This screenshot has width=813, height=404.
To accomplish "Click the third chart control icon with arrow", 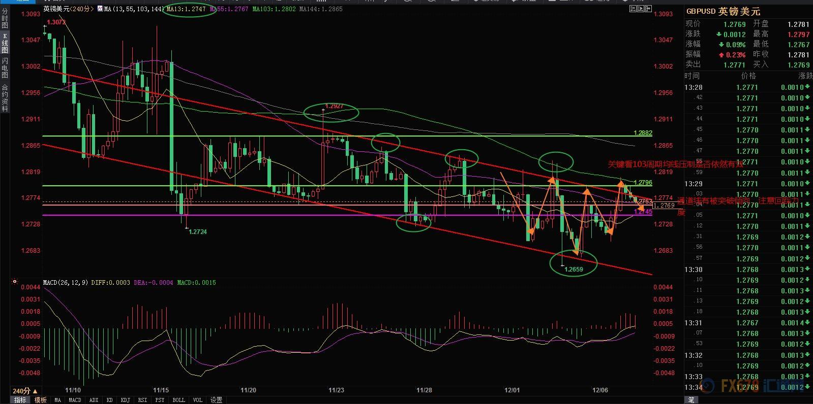I will pos(648,9).
